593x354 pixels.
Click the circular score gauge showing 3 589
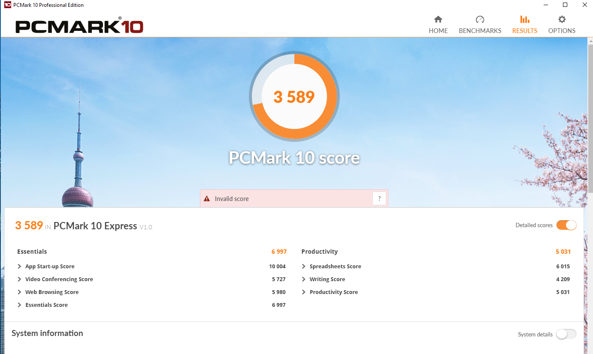294,96
